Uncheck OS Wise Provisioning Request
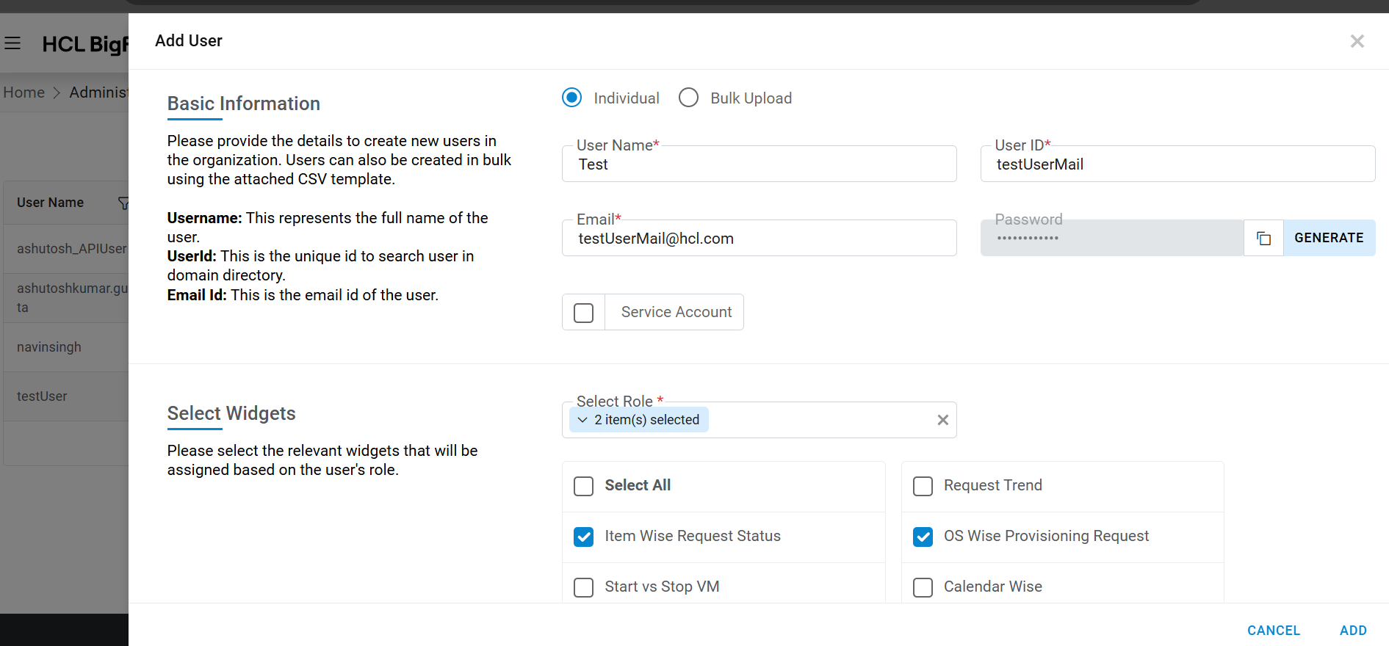Viewport: 1389px width, 646px height. pos(923,537)
